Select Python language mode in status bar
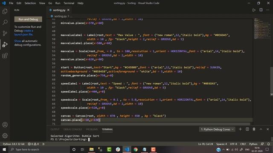The height and width of the screenshot is (153, 273). (253, 144)
